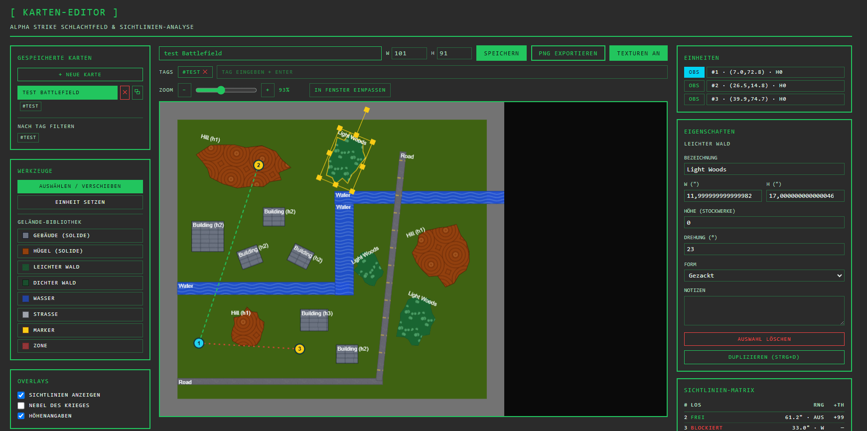Toggle Sichtlinien anzeigen checkbox
The width and height of the screenshot is (867, 431).
click(21, 395)
